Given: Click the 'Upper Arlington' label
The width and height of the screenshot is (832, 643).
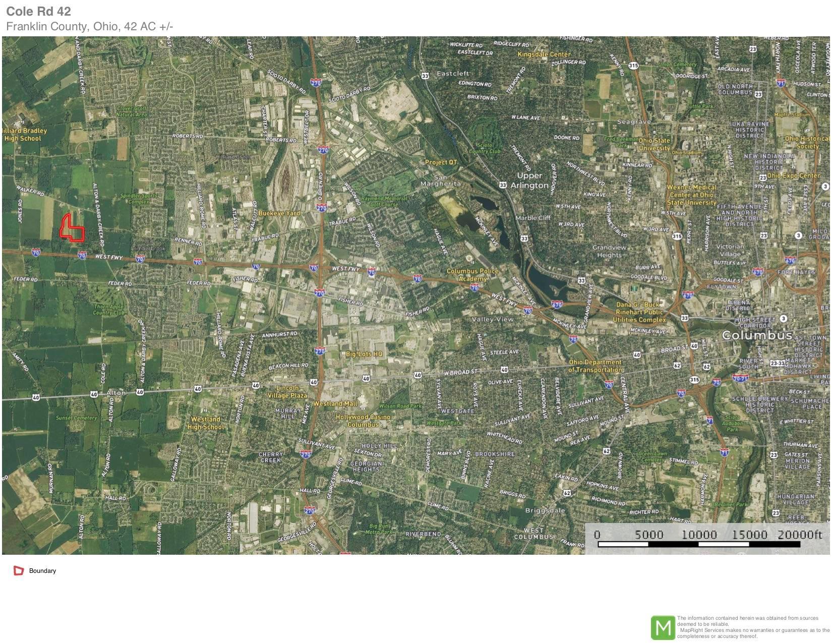Looking at the screenshot, I should tap(529, 181).
